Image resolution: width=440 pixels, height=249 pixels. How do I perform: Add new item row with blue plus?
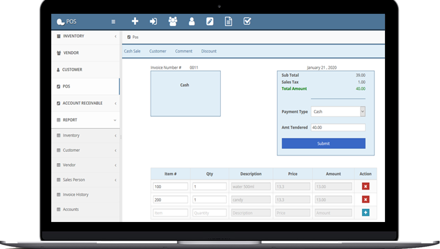[x=365, y=213]
